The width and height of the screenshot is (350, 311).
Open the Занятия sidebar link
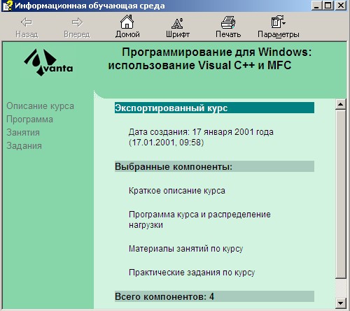pyautogui.click(x=23, y=133)
